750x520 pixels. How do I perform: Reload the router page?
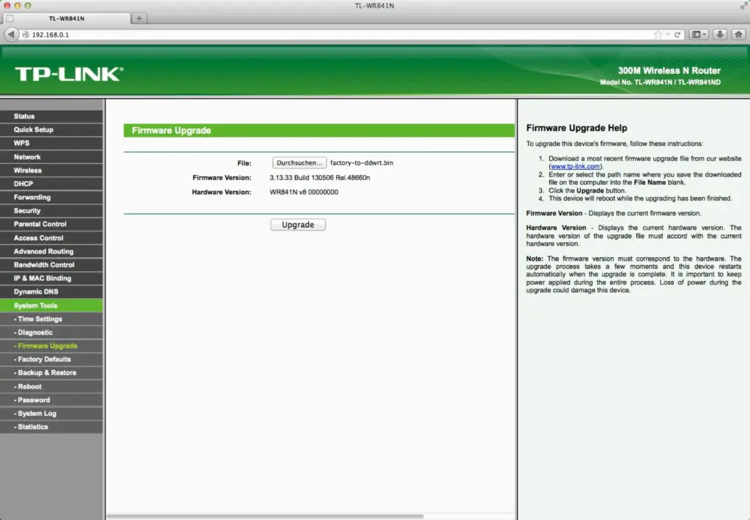pos(677,34)
